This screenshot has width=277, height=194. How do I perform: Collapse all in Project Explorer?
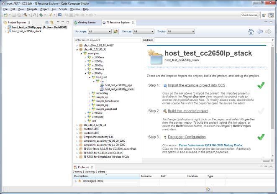(x=47, y=23)
